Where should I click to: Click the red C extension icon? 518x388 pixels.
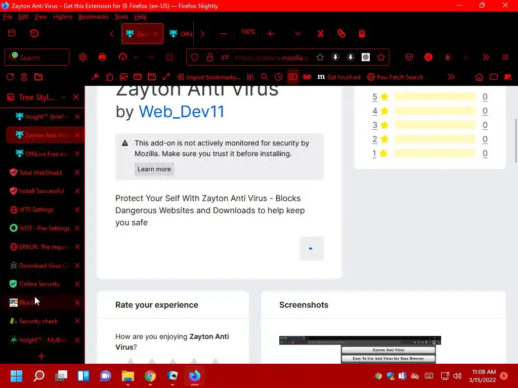(428, 58)
